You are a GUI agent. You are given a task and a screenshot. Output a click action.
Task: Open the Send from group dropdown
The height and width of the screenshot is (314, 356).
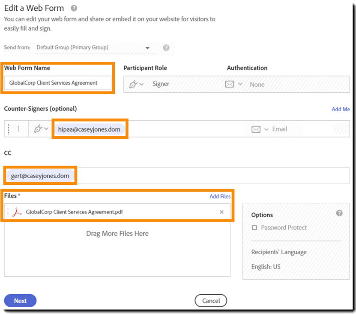pos(147,48)
